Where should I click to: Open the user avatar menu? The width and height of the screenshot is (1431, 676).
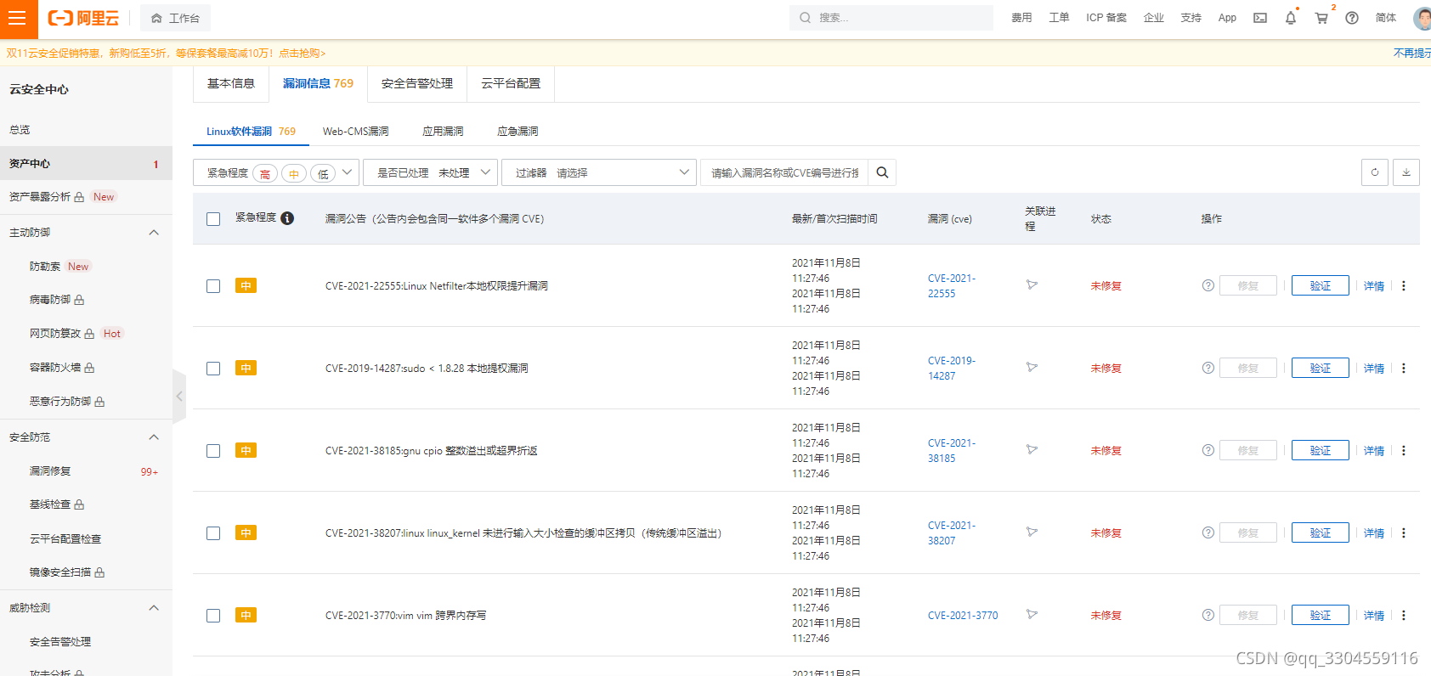[x=1423, y=18]
